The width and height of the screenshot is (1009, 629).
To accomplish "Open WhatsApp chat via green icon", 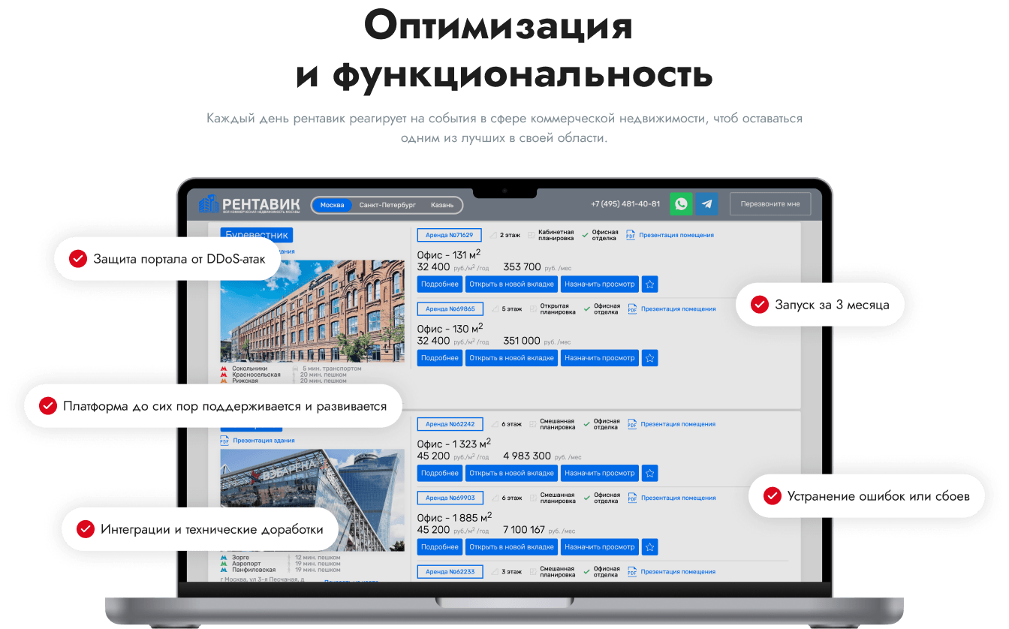I will (x=681, y=204).
